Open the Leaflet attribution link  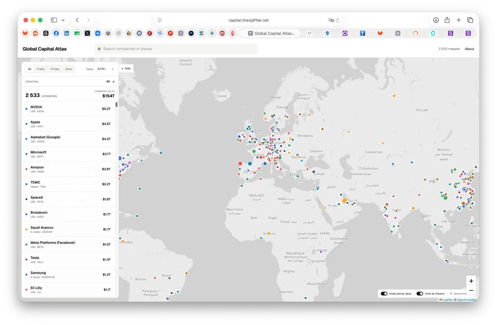[x=447, y=300]
